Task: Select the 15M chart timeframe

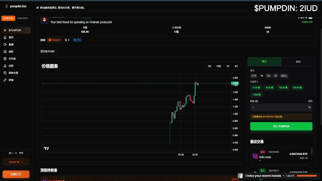Action: [x=219, y=66]
